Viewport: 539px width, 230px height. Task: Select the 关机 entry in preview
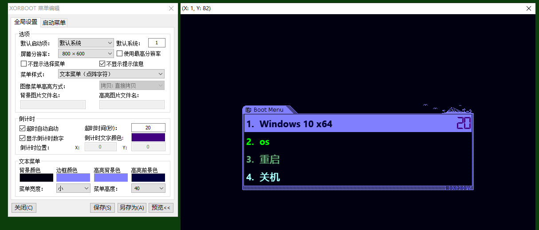(358, 177)
